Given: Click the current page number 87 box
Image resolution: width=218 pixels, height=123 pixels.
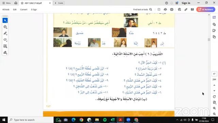Looking at the screenshot, I should tap(214, 74).
